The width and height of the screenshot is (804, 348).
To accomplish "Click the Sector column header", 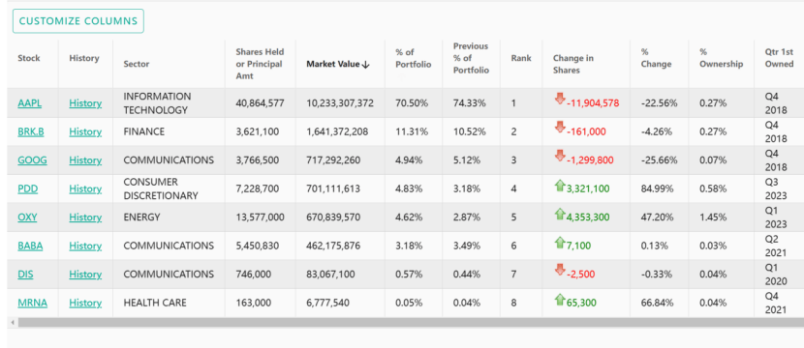I will (x=137, y=64).
